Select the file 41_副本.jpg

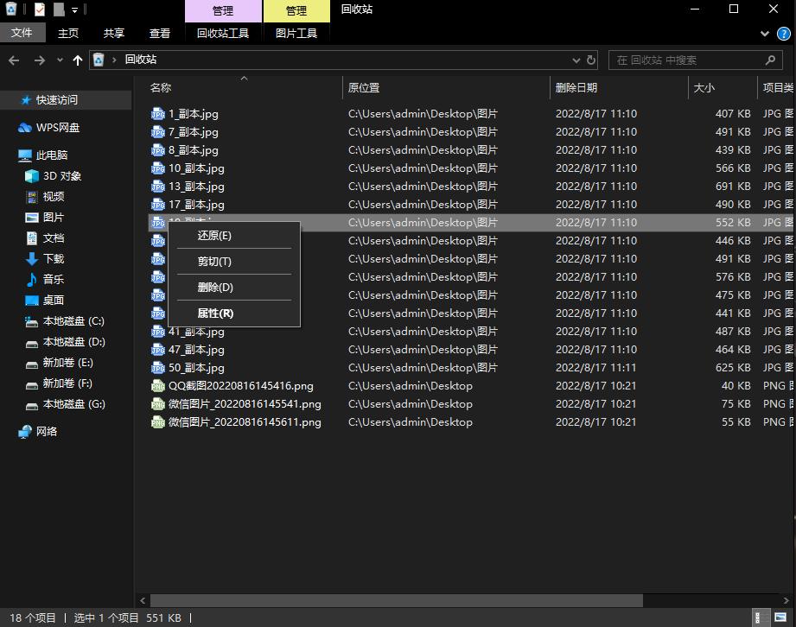[x=196, y=332]
